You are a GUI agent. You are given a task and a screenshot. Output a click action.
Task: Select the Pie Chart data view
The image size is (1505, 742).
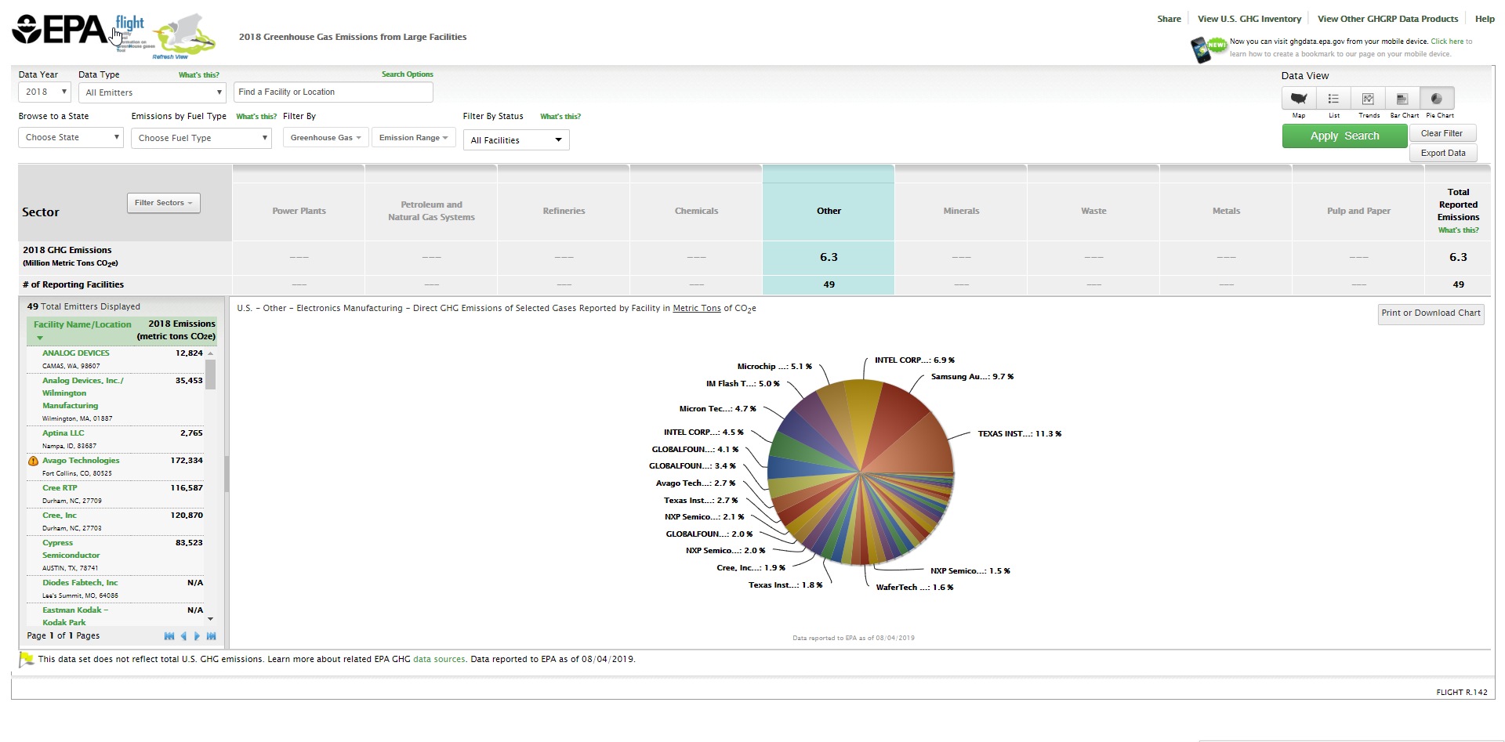click(1437, 99)
